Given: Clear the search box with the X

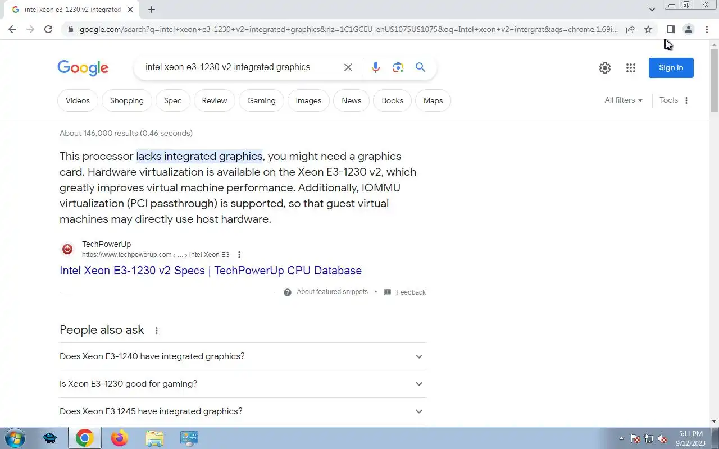Looking at the screenshot, I should [348, 67].
